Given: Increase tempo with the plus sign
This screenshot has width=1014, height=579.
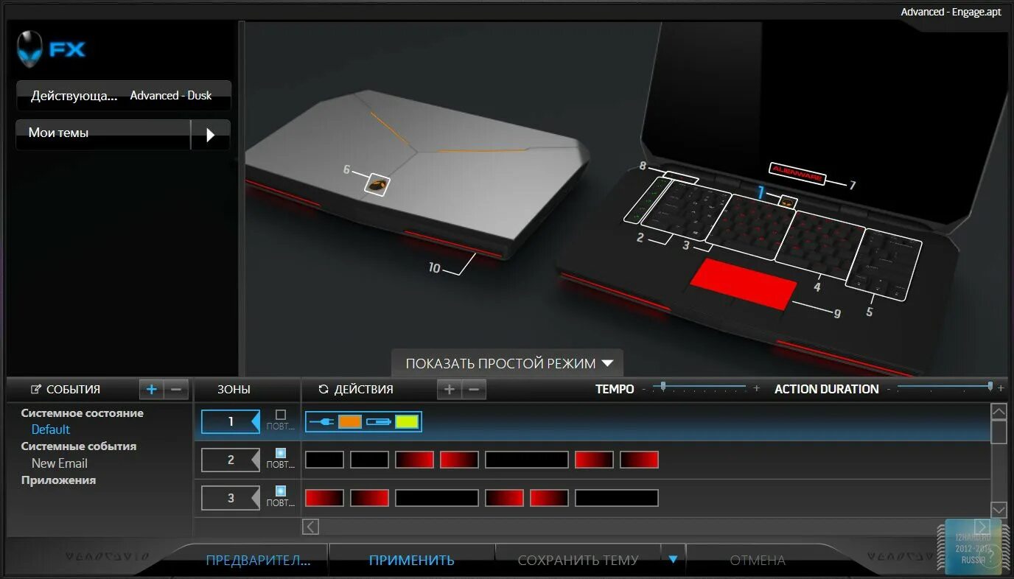Looking at the screenshot, I should [756, 388].
